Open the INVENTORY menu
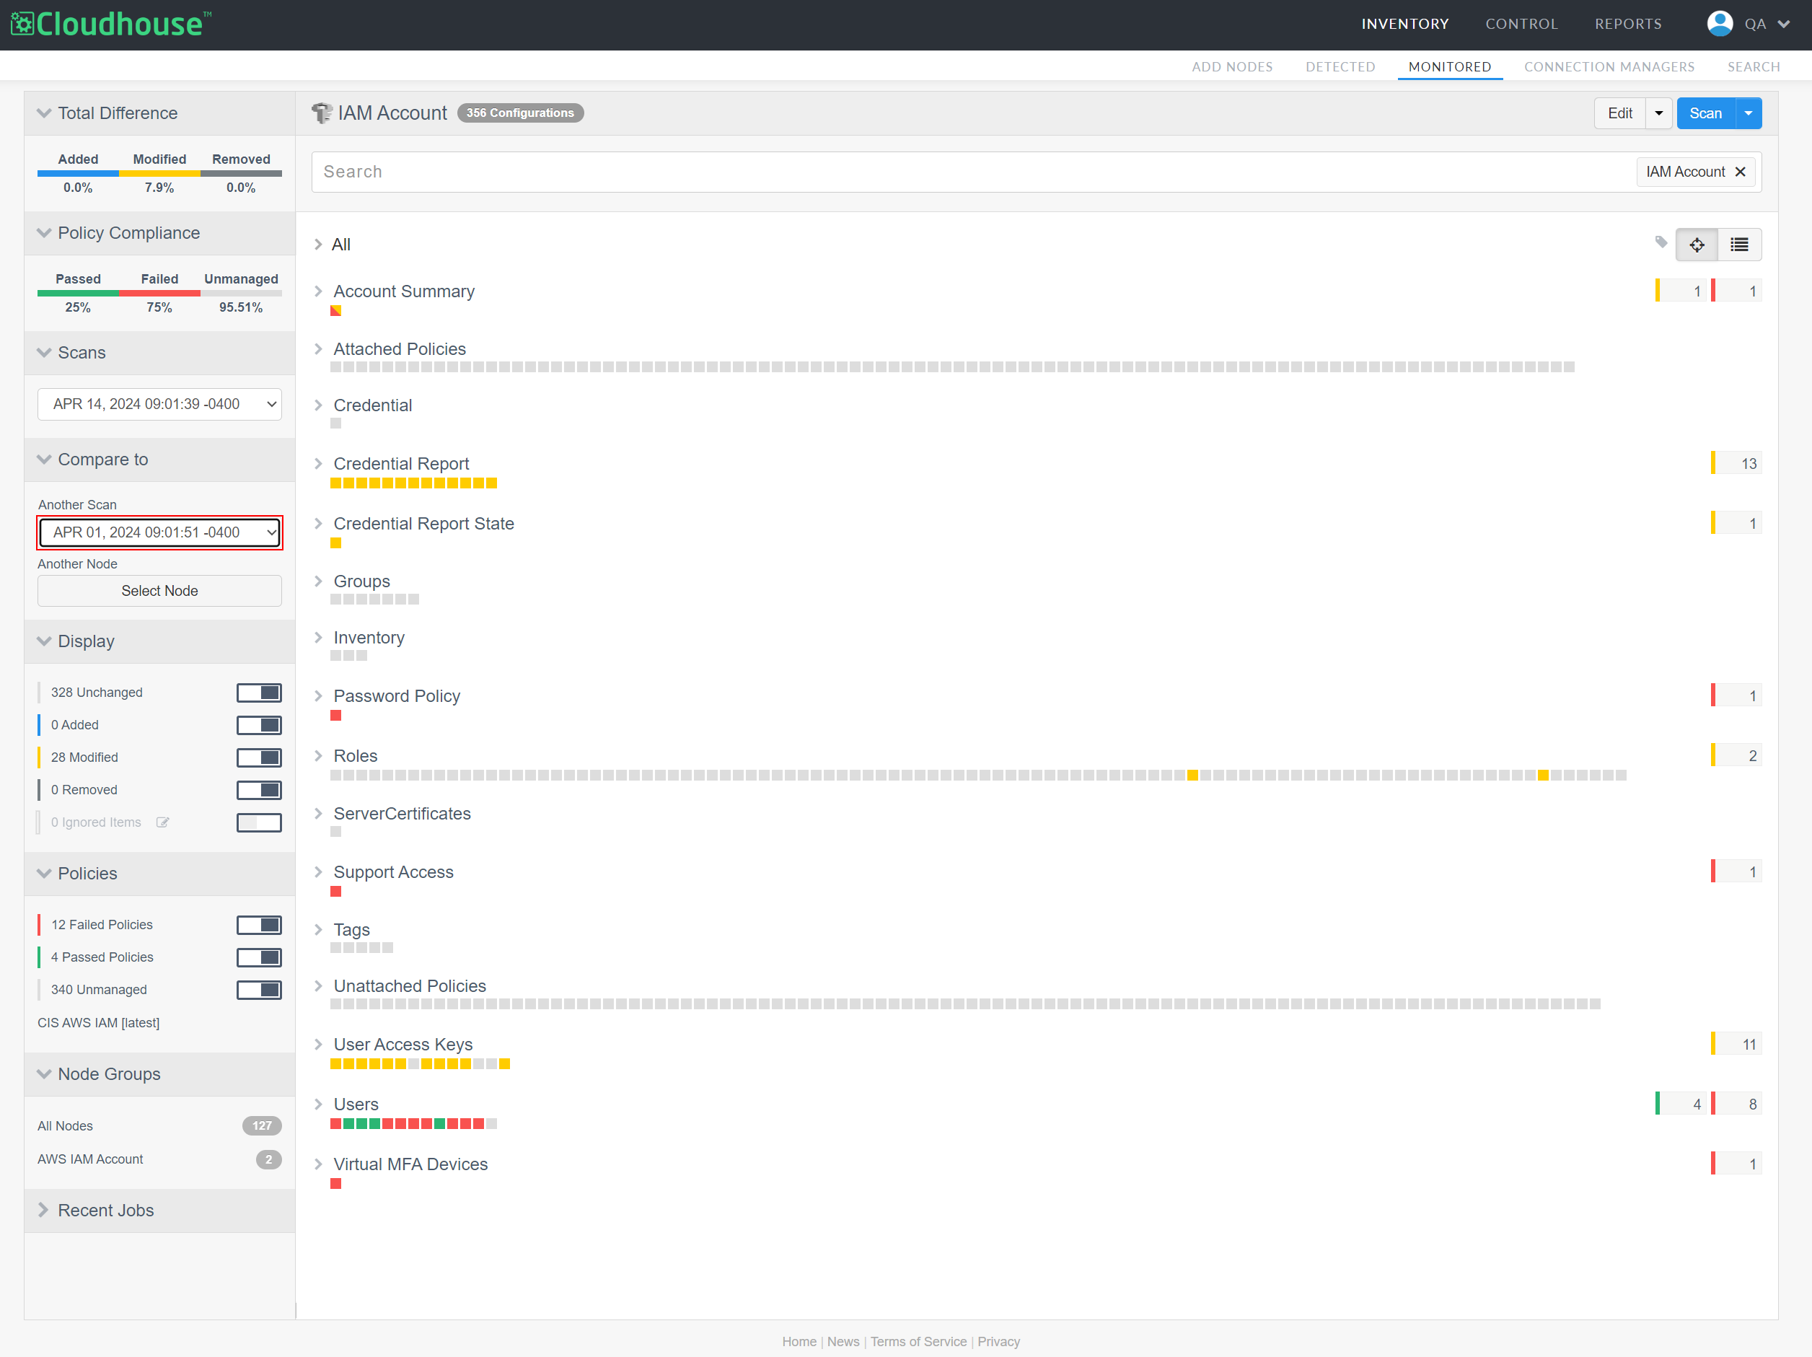The width and height of the screenshot is (1812, 1357). pyautogui.click(x=1405, y=24)
